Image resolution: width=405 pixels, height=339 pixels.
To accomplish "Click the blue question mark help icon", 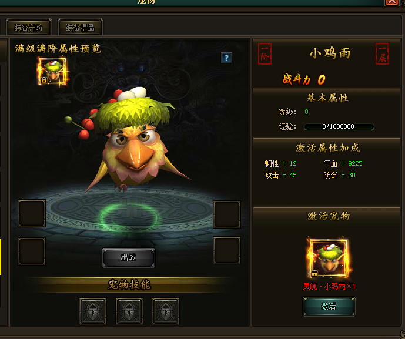I will [x=226, y=58].
